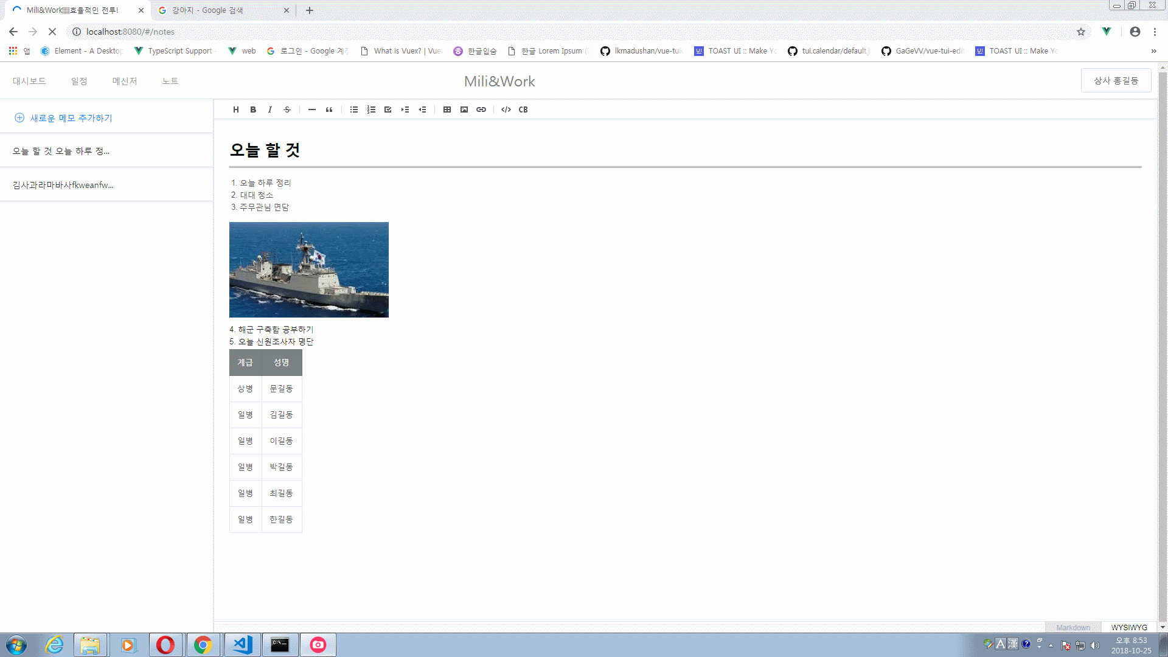Open Chrome's three-dot menu
This screenshot has width=1168, height=657.
click(1155, 32)
